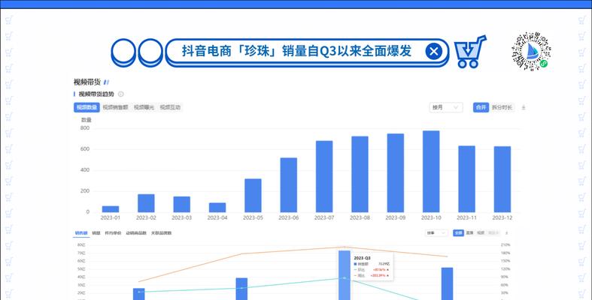Click the 2023-08 bar in video chart
The height and width of the screenshot is (300, 592).
click(x=360, y=174)
